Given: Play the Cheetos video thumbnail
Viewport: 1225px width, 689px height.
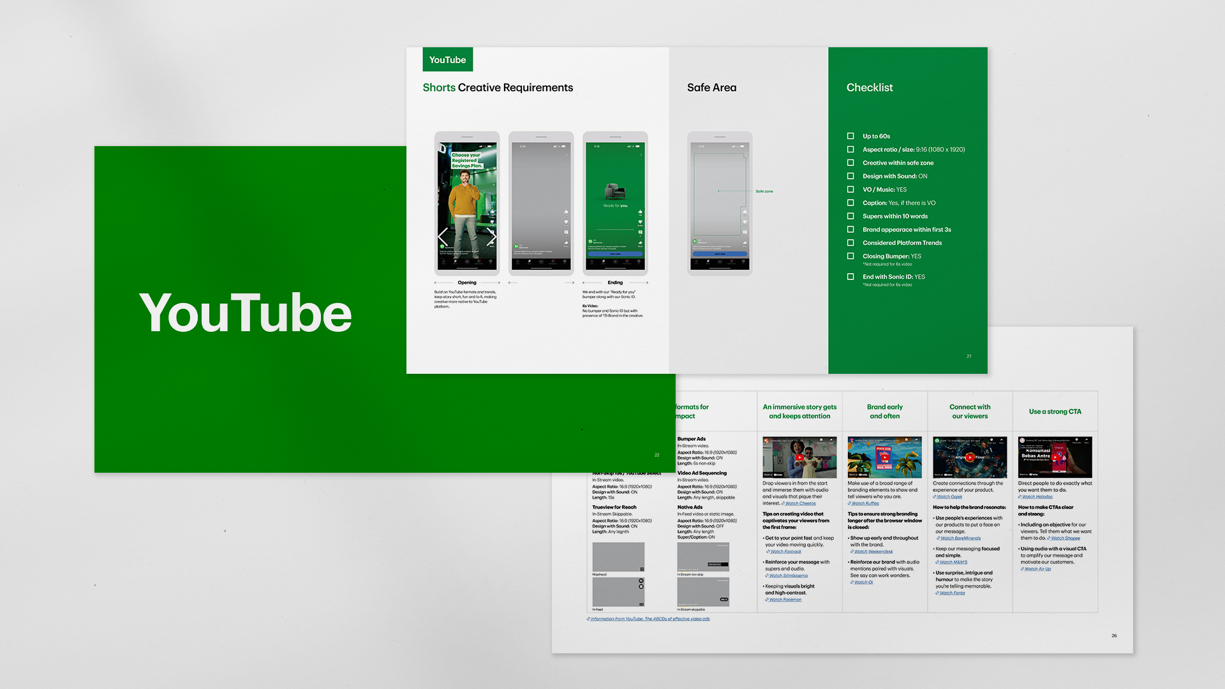Looking at the screenshot, I should click(x=799, y=457).
